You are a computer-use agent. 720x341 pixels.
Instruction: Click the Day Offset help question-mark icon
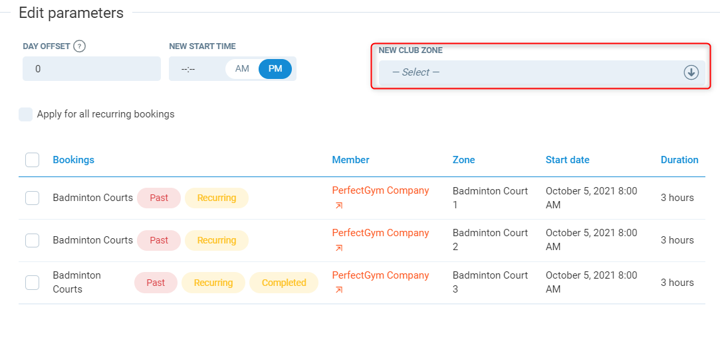[80, 46]
